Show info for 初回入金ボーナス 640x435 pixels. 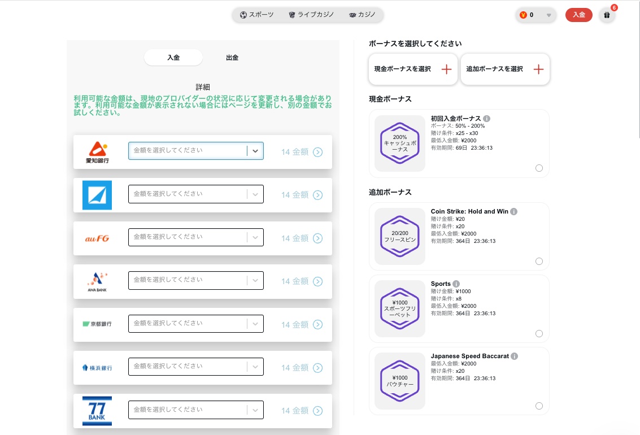(486, 119)
